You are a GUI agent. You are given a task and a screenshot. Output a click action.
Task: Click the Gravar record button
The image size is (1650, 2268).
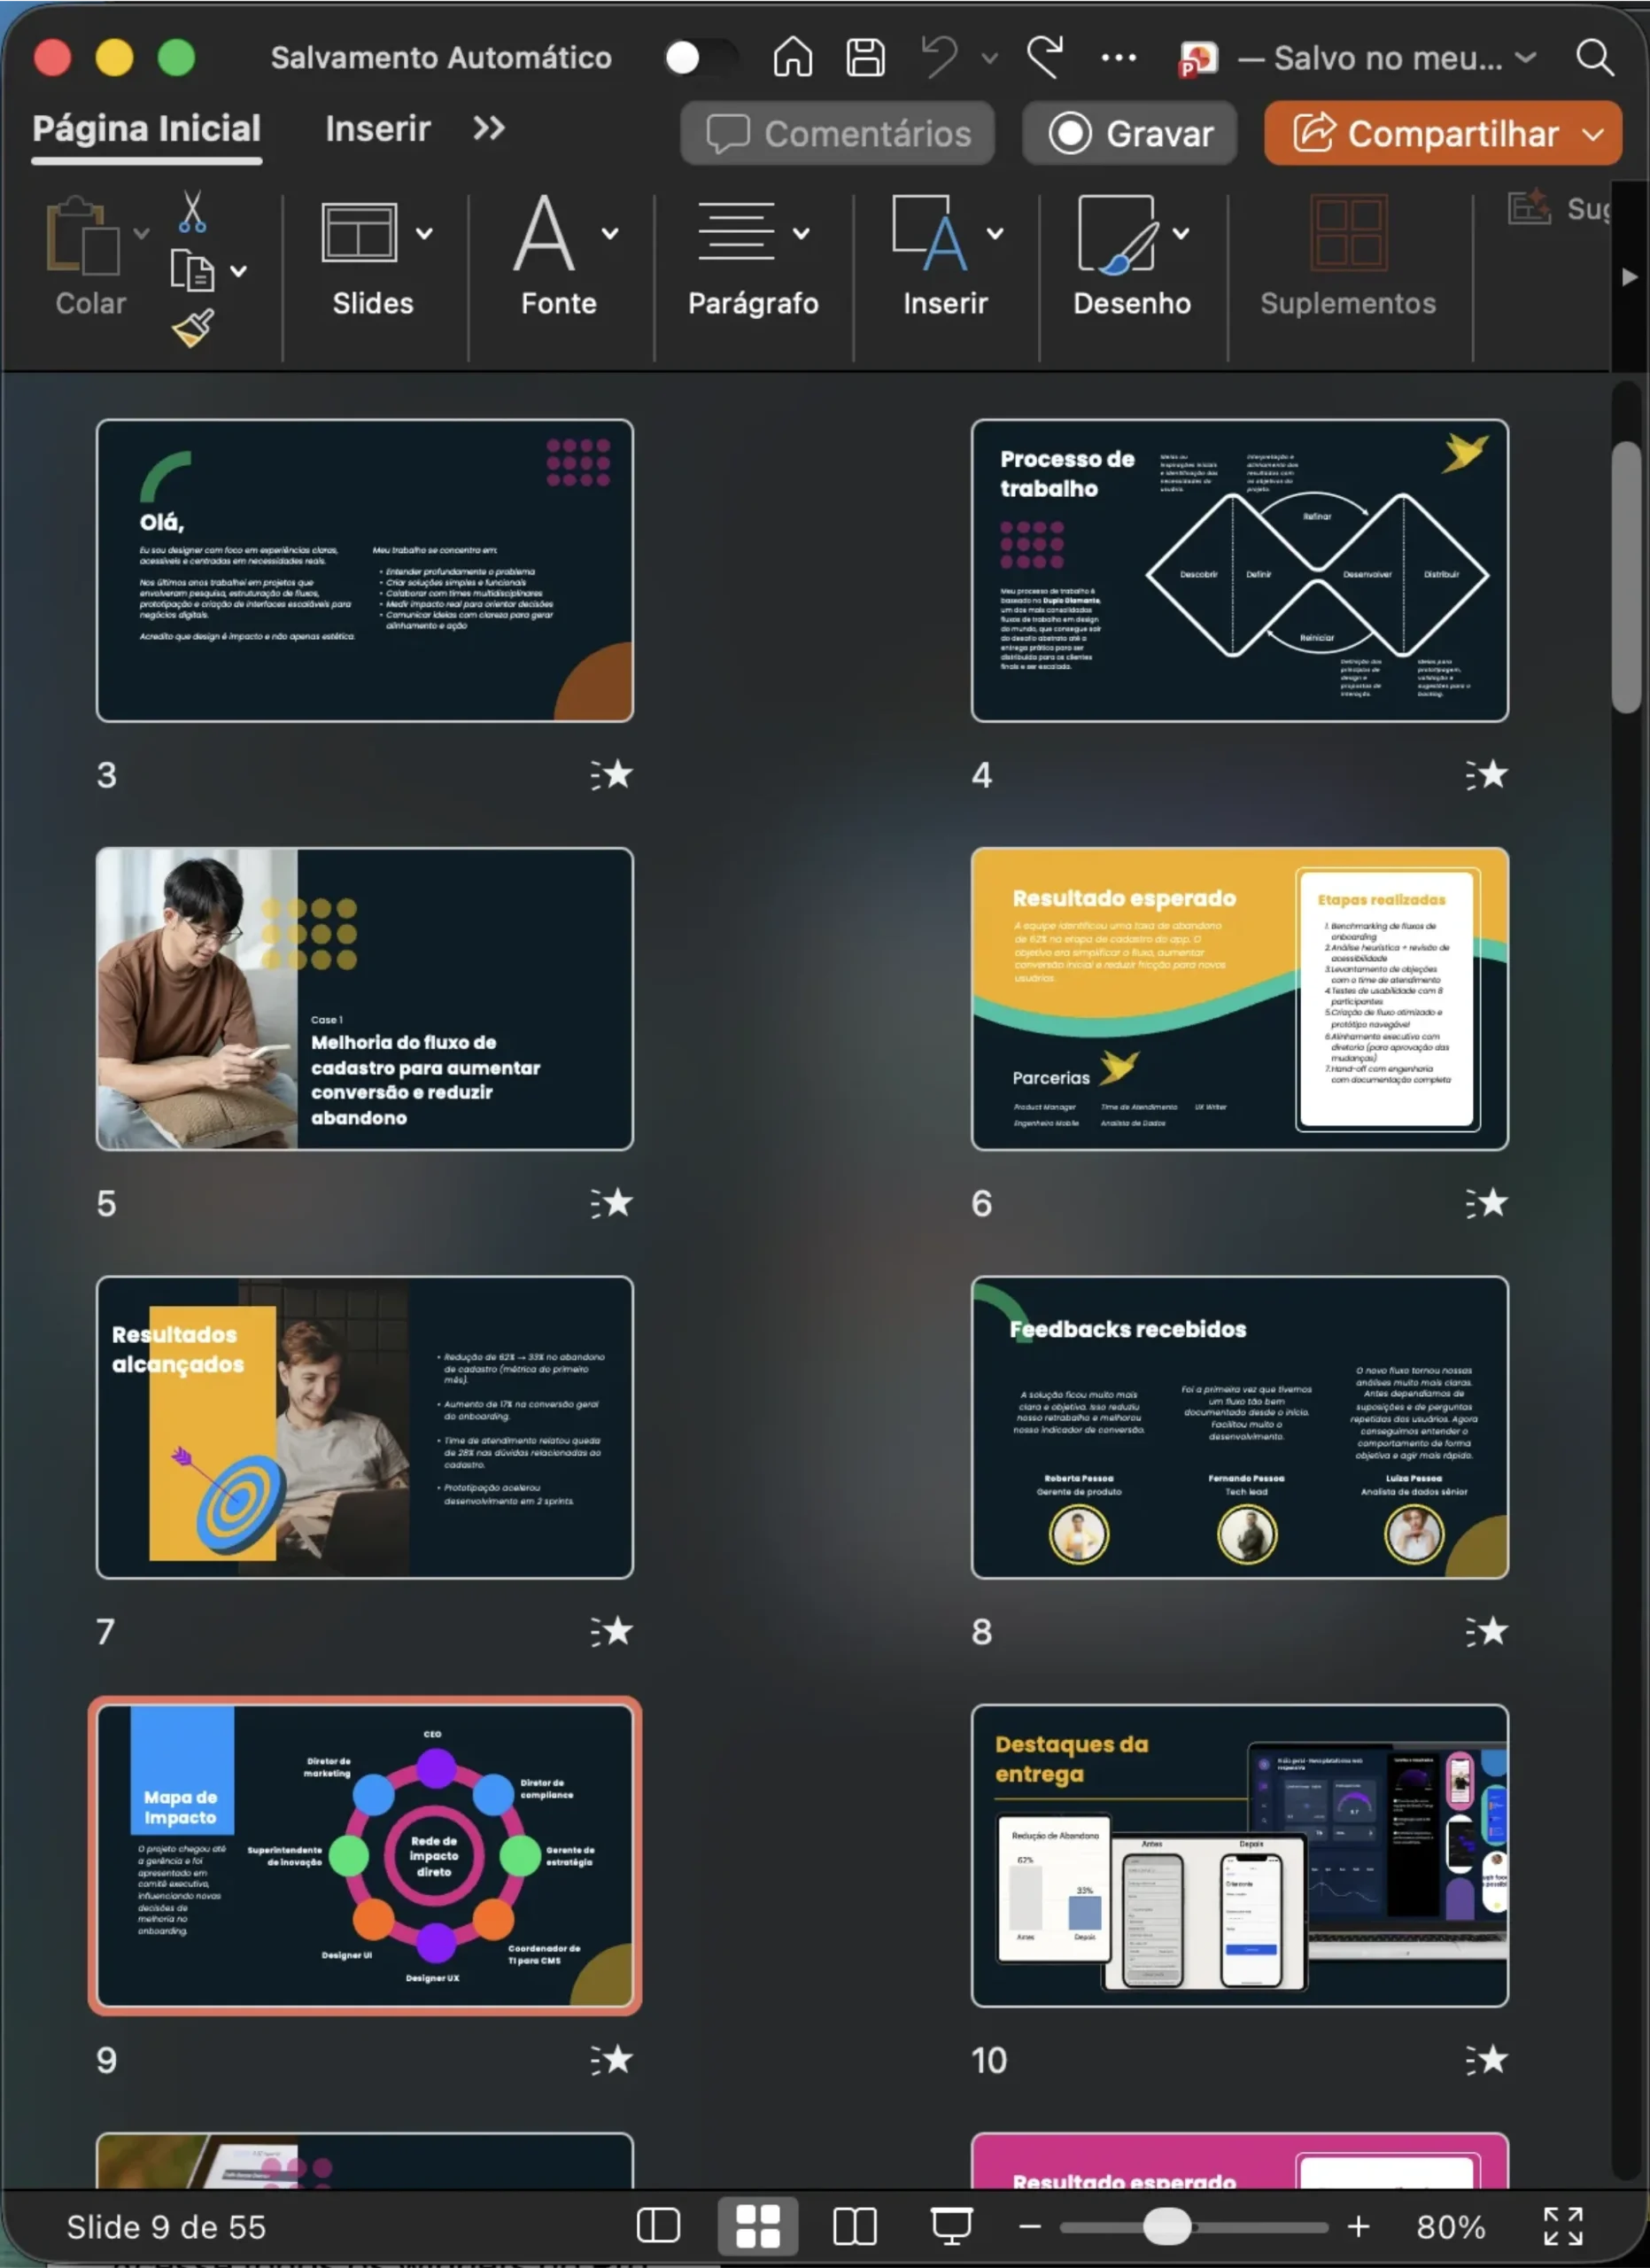(x=1129, y=133)
